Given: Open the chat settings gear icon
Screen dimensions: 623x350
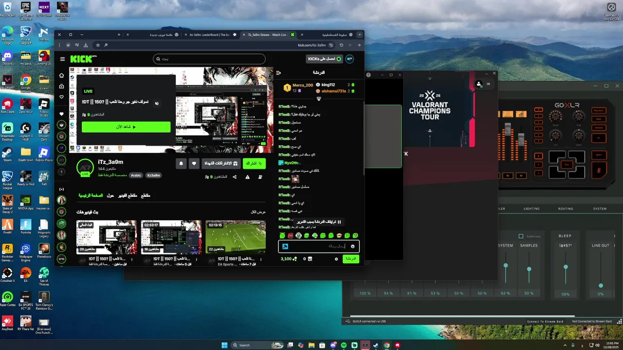Looking at the screenshot, I should point(336,259).
